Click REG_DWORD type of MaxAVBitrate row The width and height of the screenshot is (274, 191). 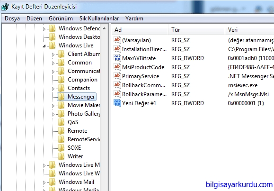[187, 58]
